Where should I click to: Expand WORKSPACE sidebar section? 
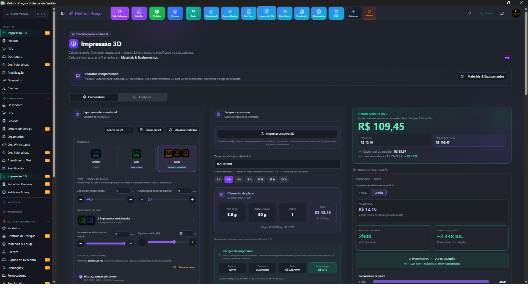coord(26,212)
